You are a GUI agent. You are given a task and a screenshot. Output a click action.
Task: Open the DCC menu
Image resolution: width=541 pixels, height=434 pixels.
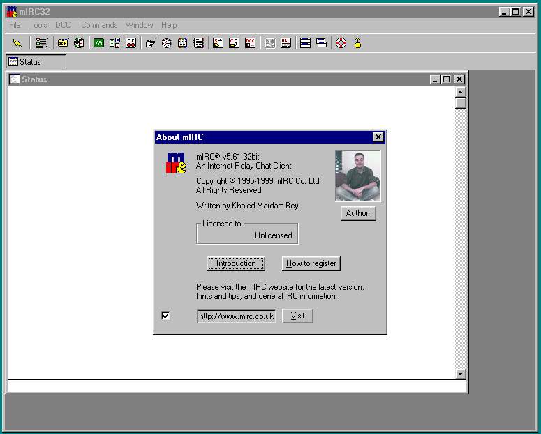pos(63,25)
